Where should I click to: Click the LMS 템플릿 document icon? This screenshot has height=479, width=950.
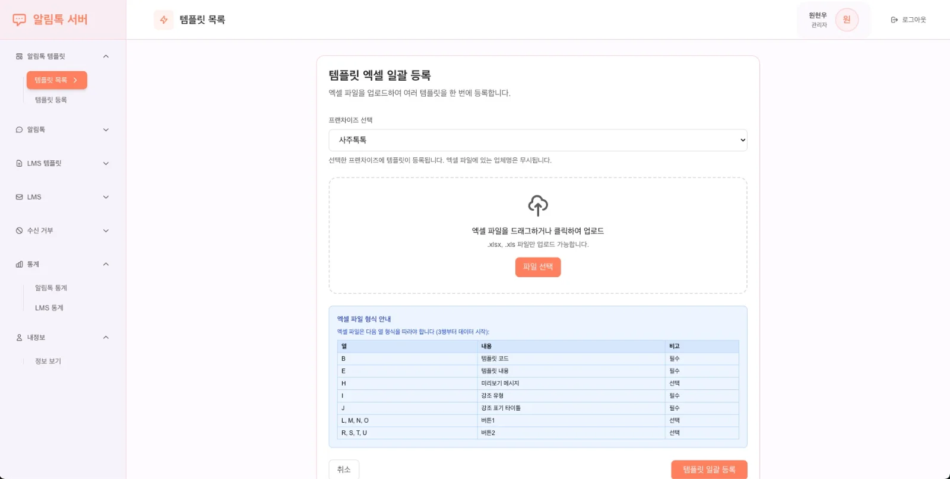click(x=19, y=163)
